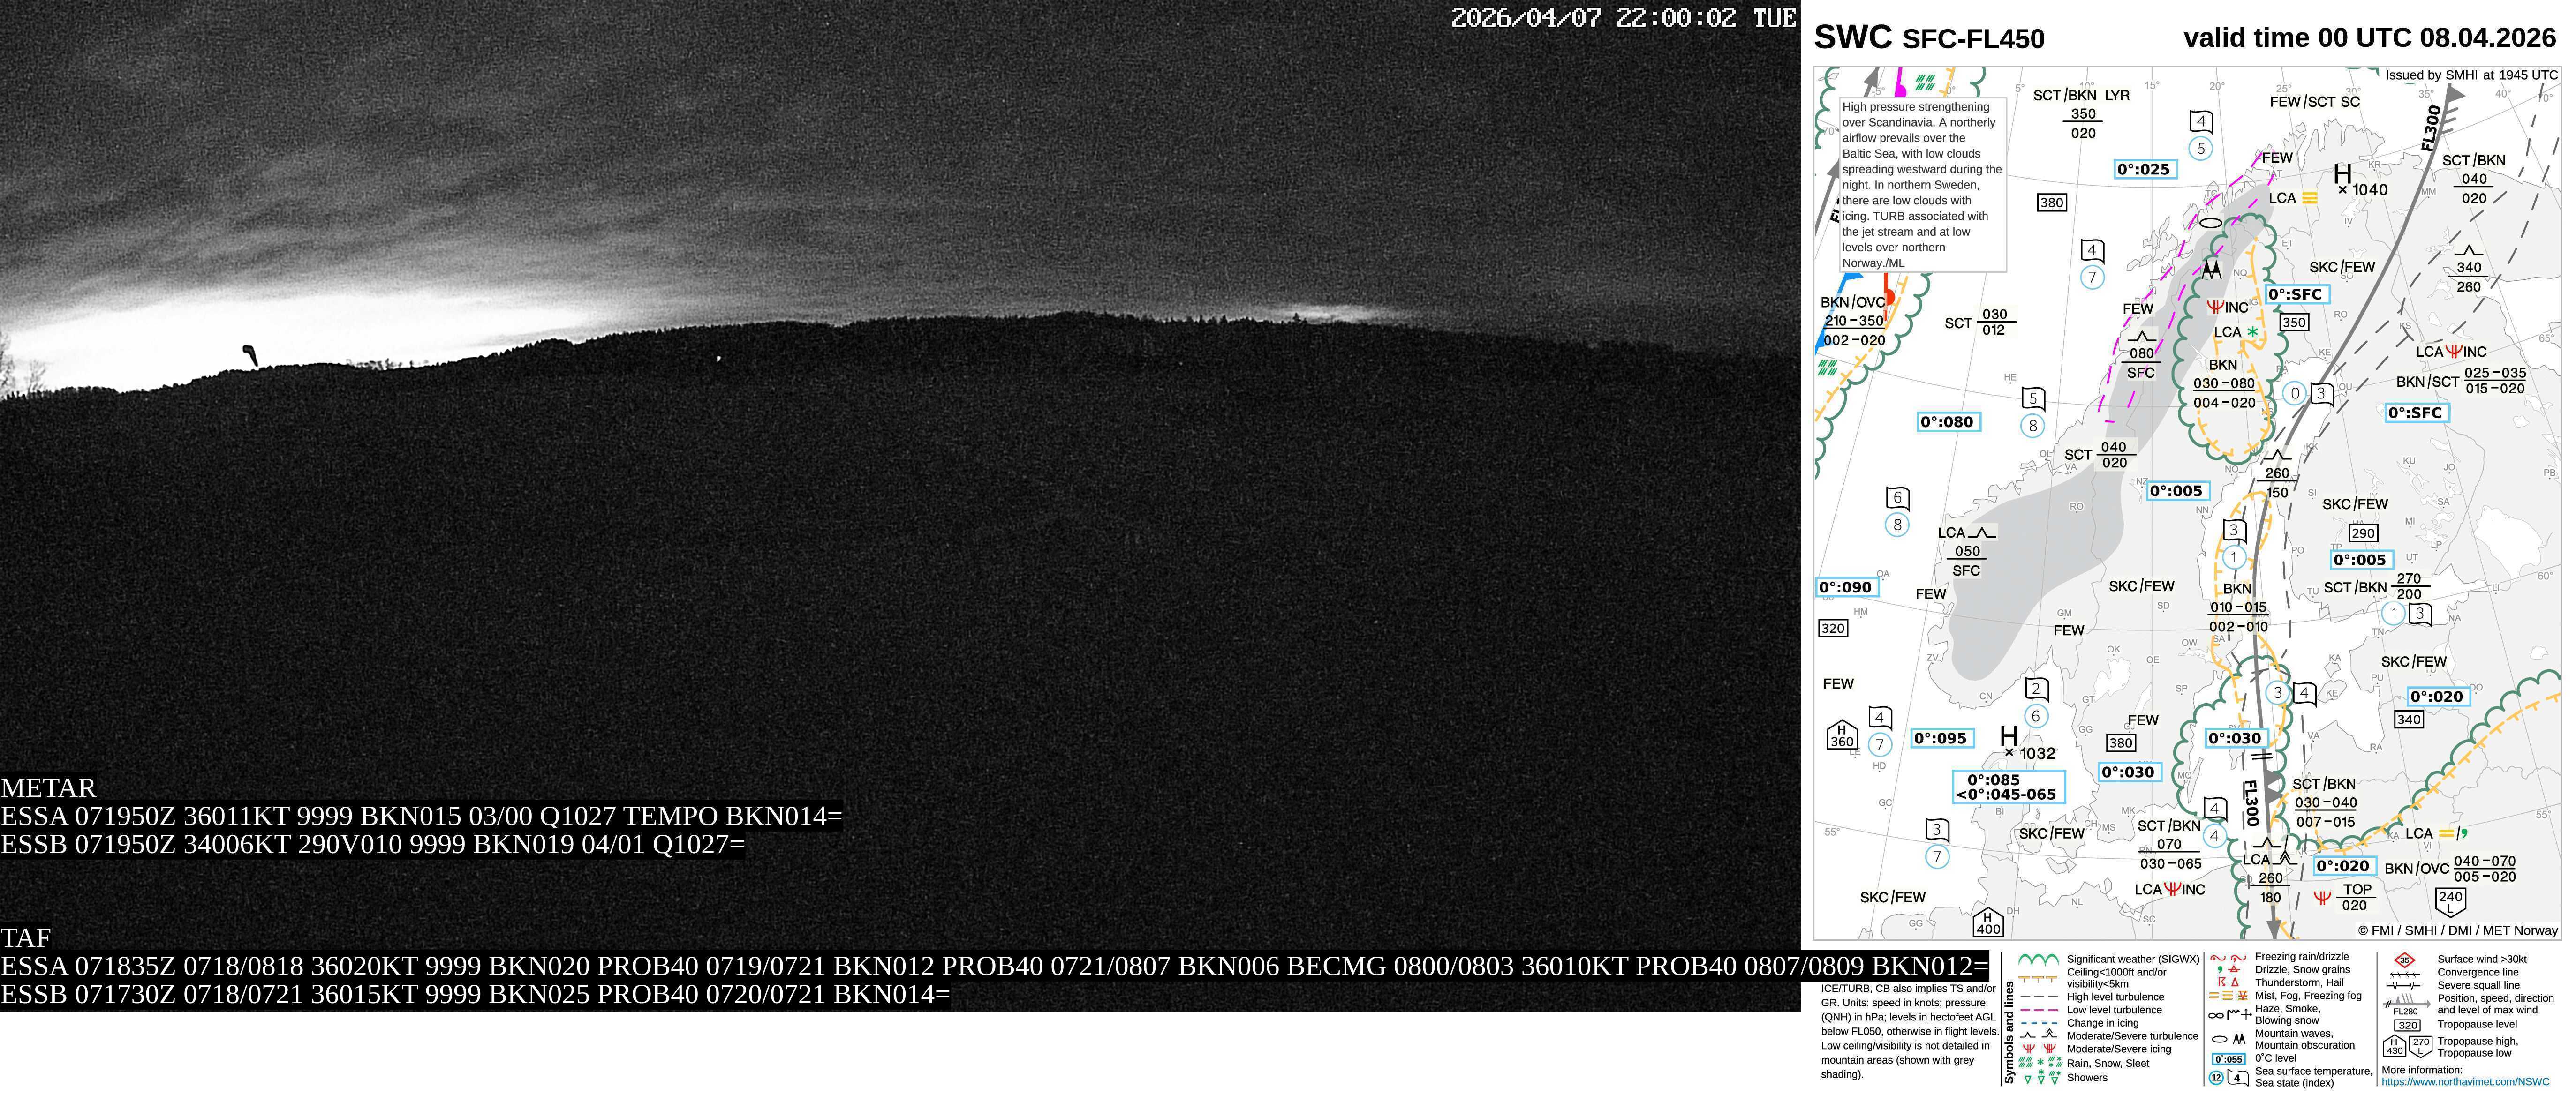Click the Mountain waves oval legend symbol
The width and height of the screenshot is (2576, 1095).
2220,1039
